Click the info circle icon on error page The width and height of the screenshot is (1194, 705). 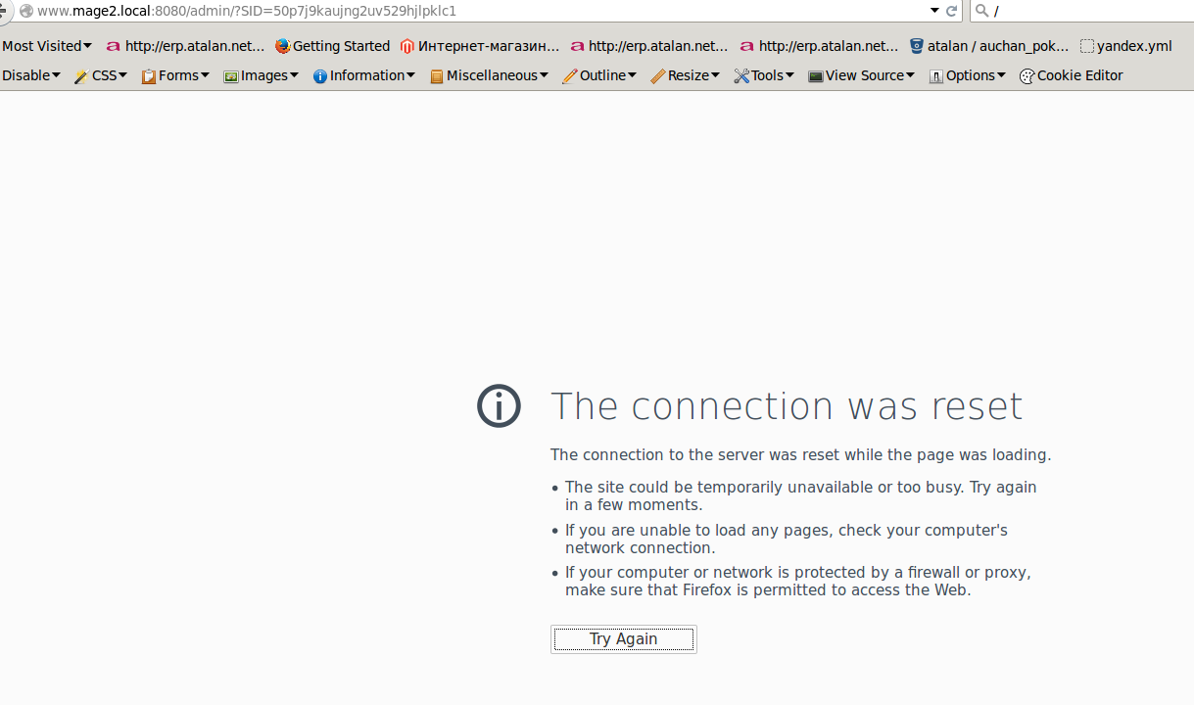tap(499, 405)
